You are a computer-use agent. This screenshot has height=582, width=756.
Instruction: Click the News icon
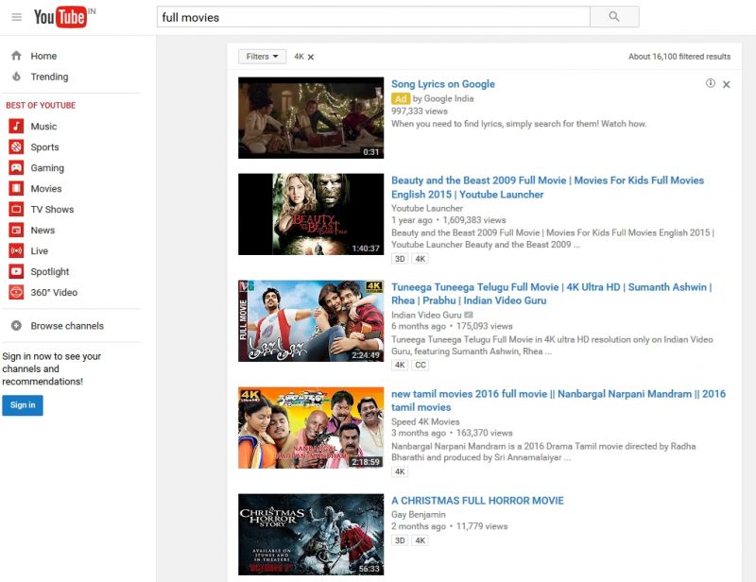16,230
